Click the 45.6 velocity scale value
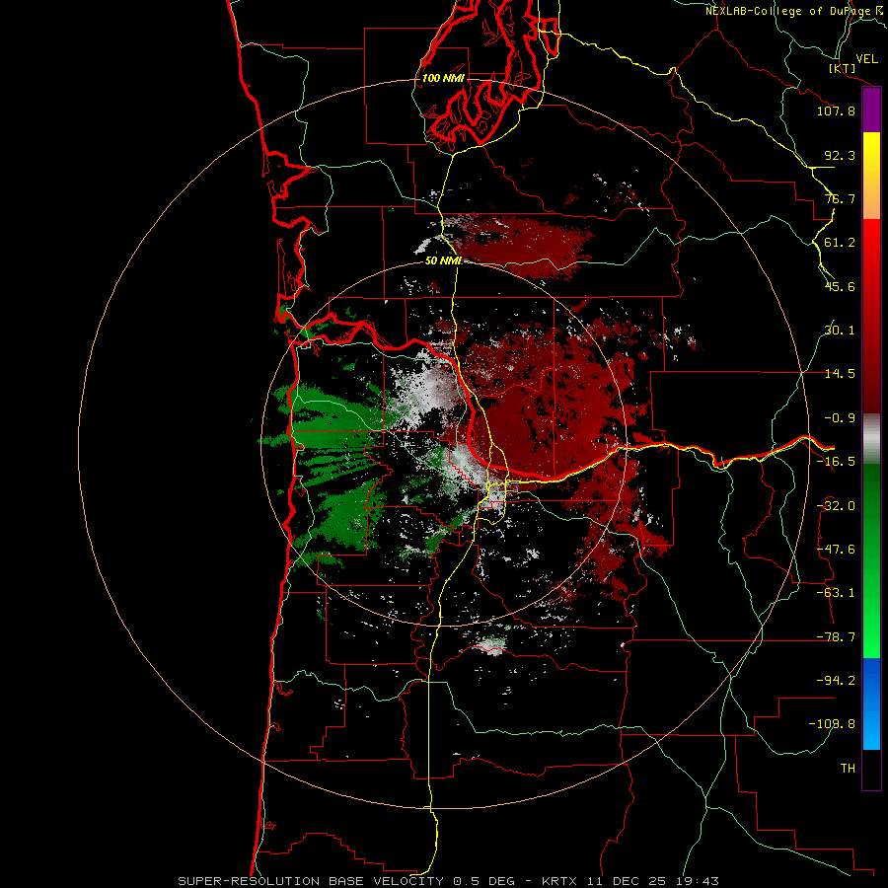Viewport: 888px width, 888px height. pos(840,286)
